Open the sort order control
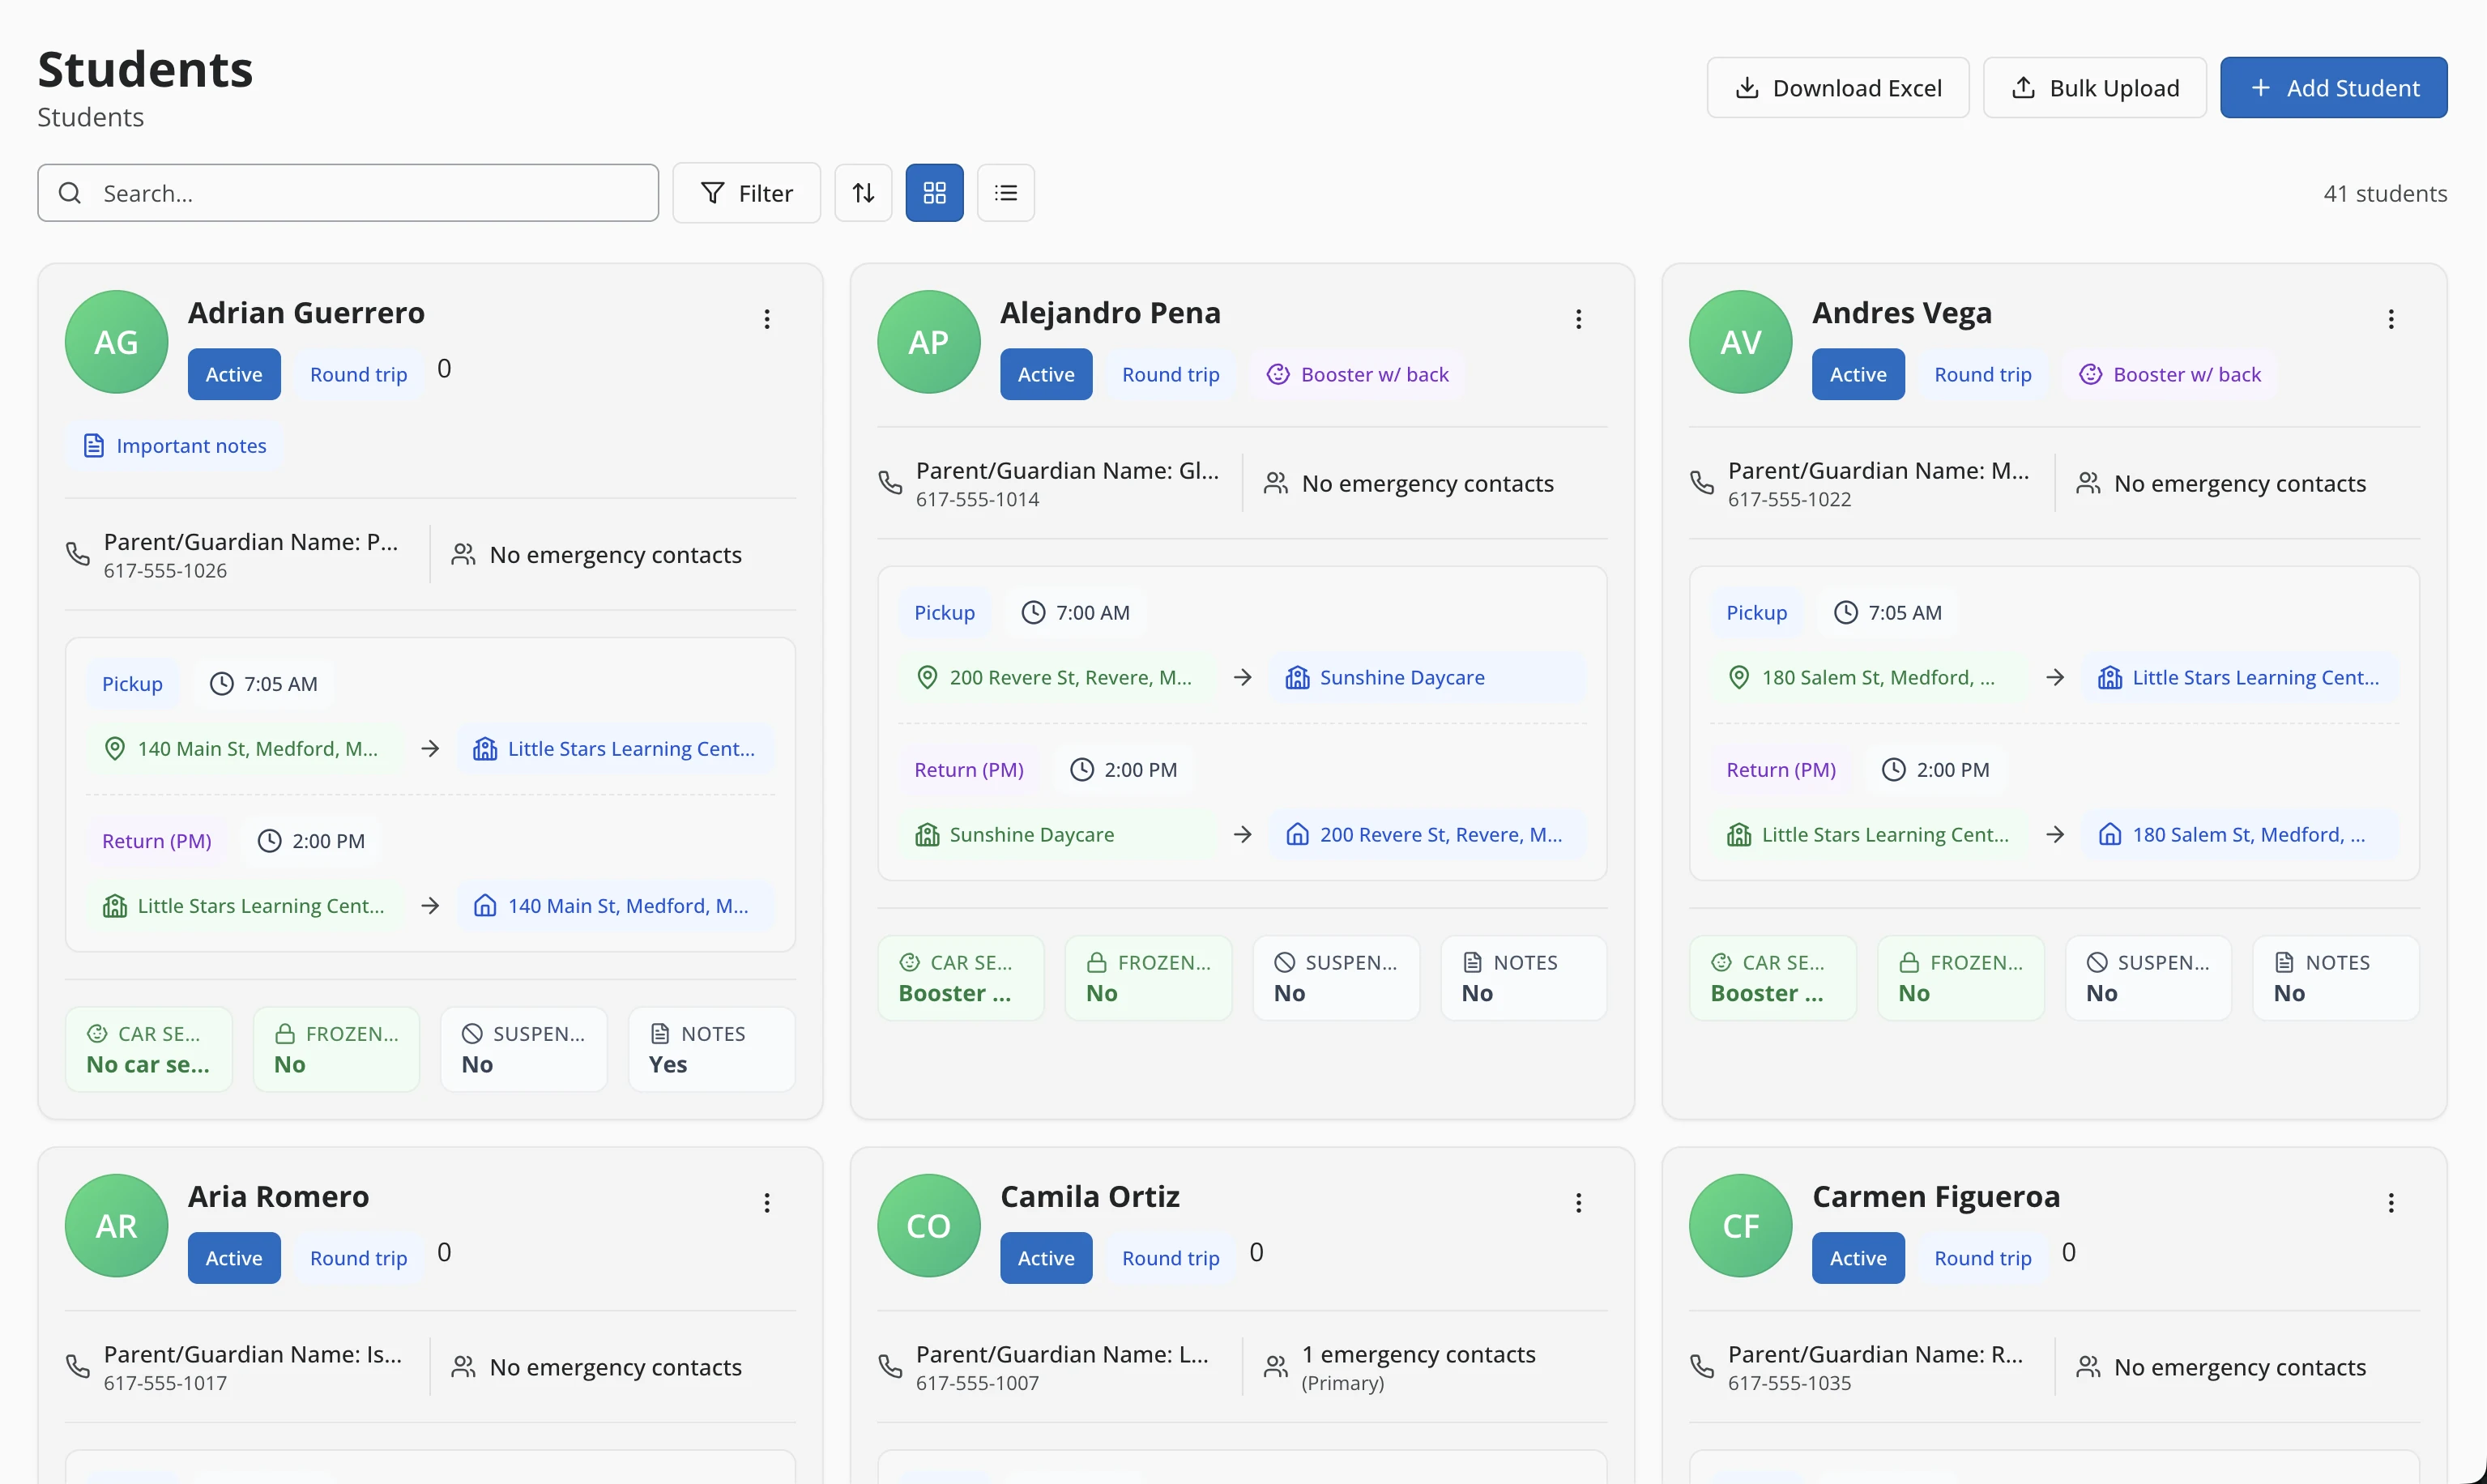 tap(863, 193)
